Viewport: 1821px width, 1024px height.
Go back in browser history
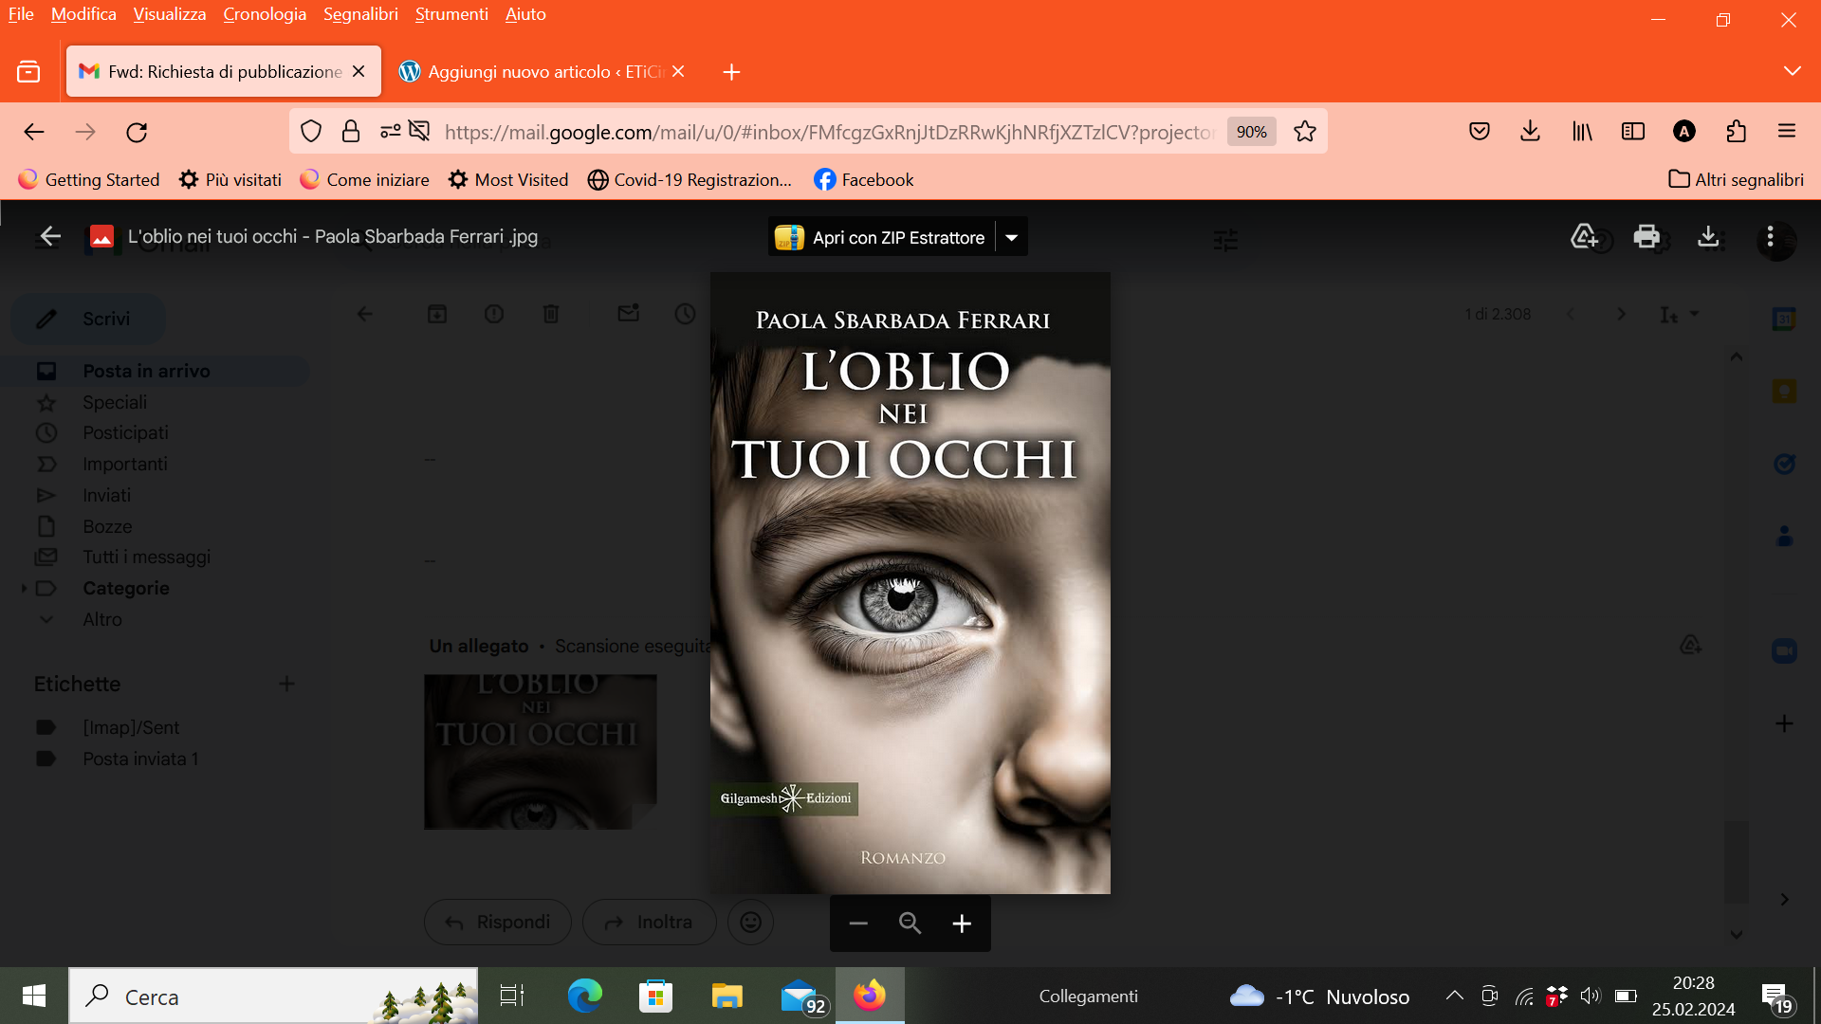[34, 132]
